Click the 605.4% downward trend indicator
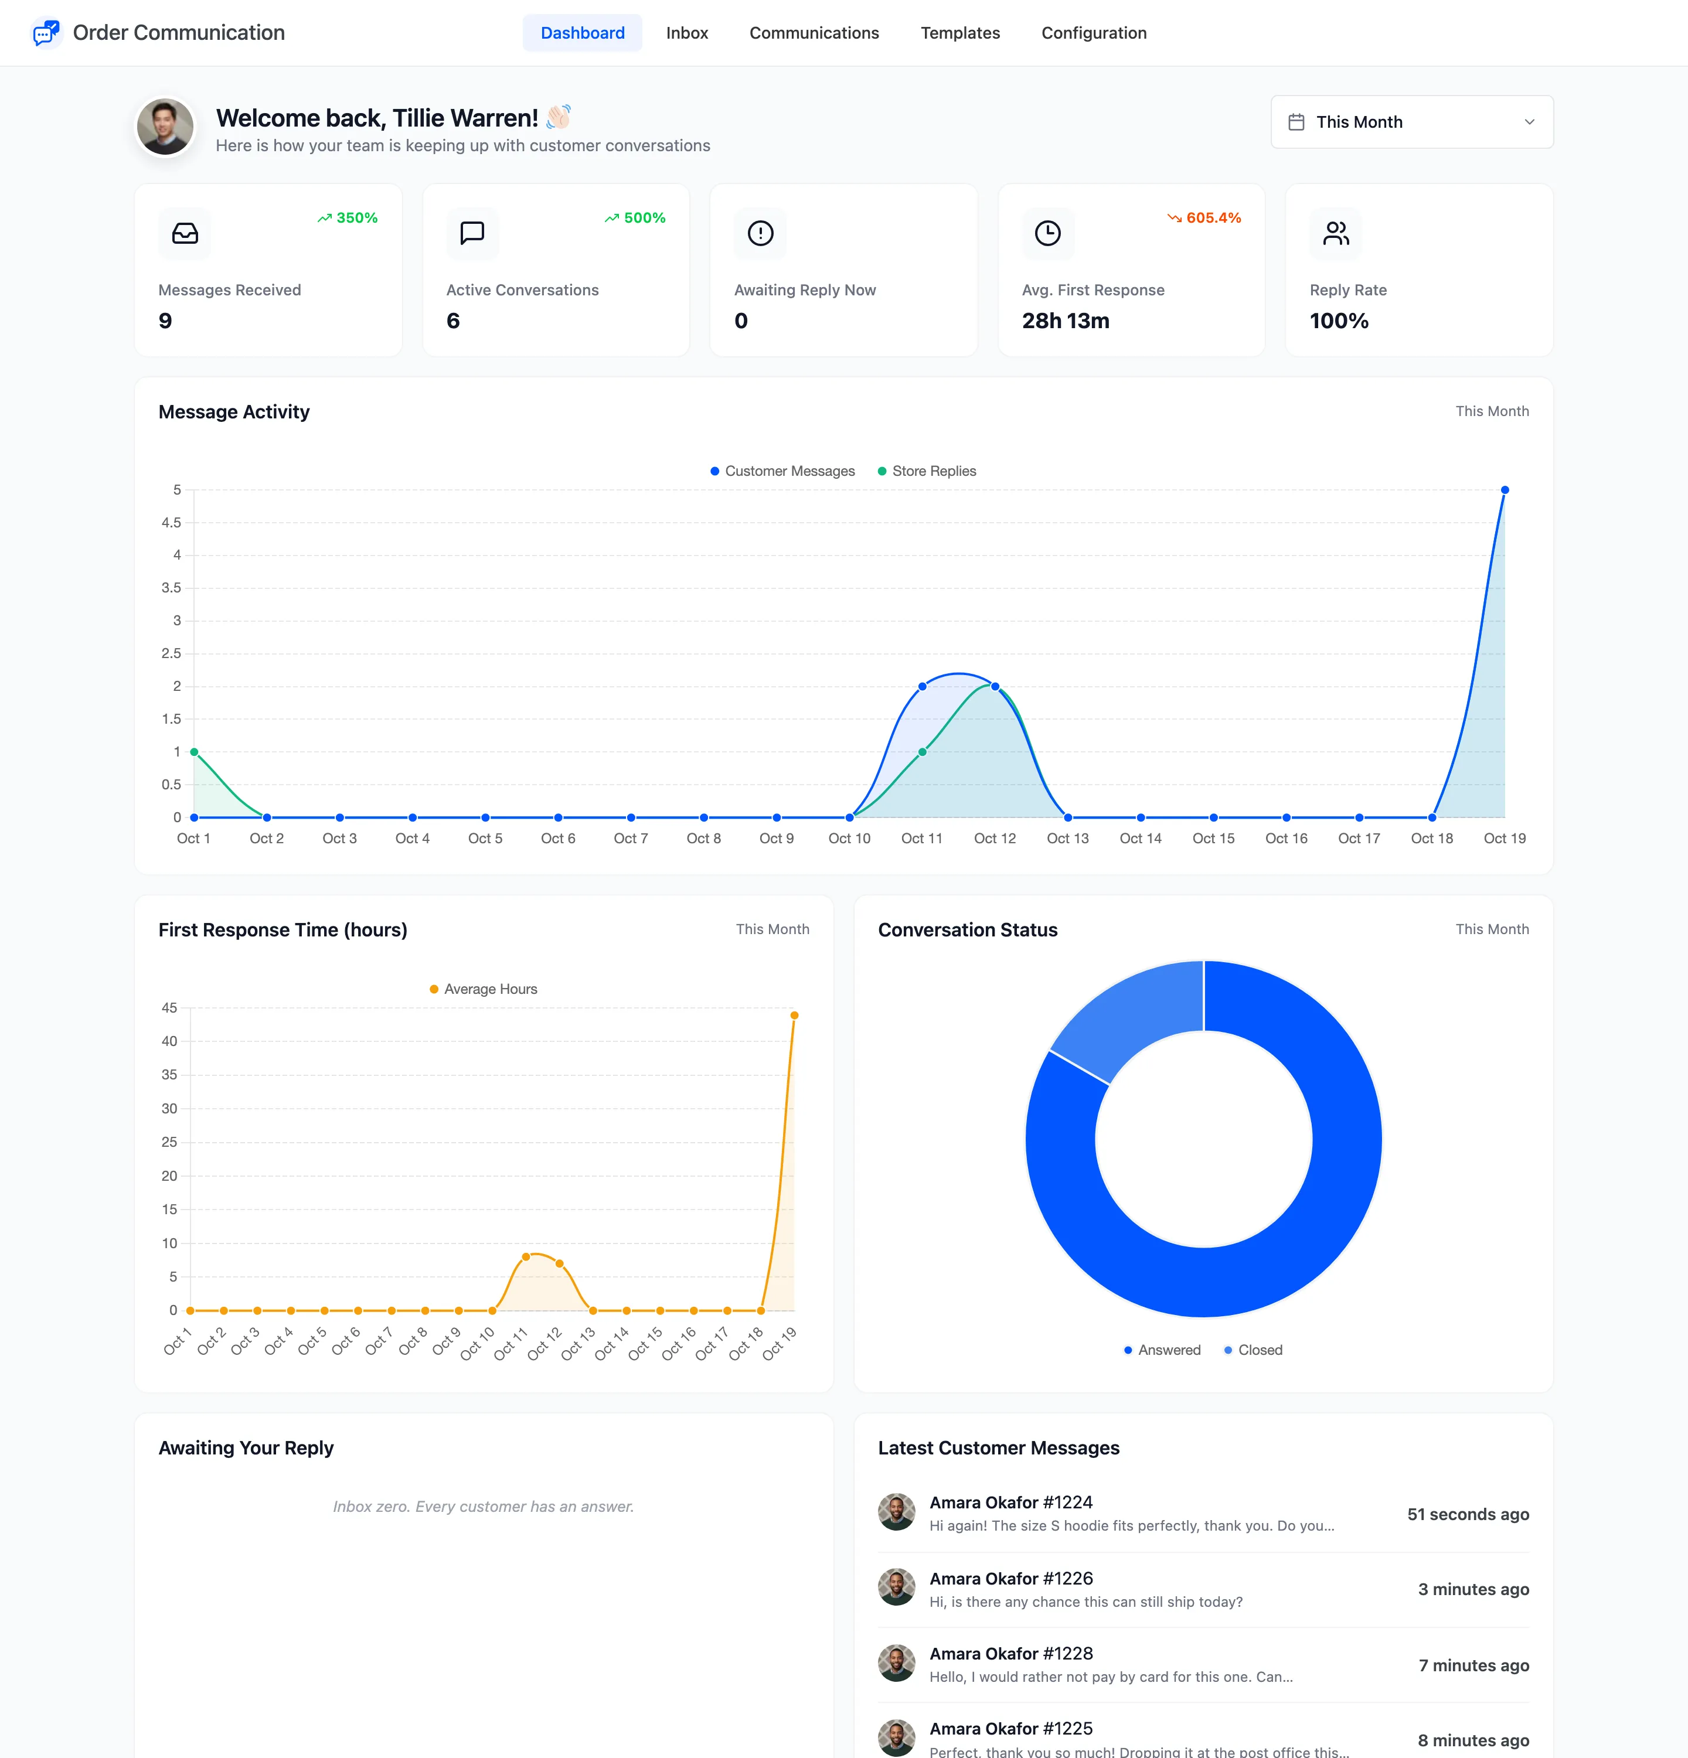The height and width of the screenshot is (1758, 1688). point(1204,218)
